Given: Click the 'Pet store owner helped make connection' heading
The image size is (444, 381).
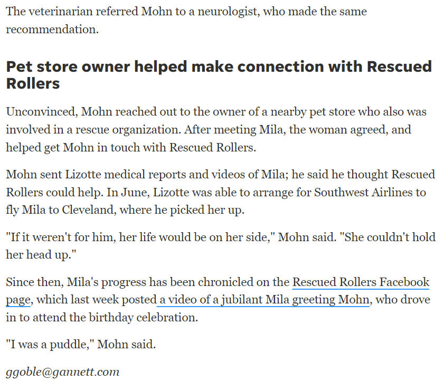Looking at the screenshot, I should pos(219,75).
